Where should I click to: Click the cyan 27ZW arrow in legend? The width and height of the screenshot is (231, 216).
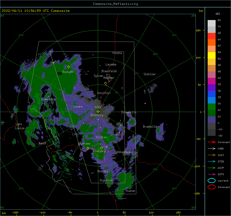pyautogui.click(x=211, y=162)
